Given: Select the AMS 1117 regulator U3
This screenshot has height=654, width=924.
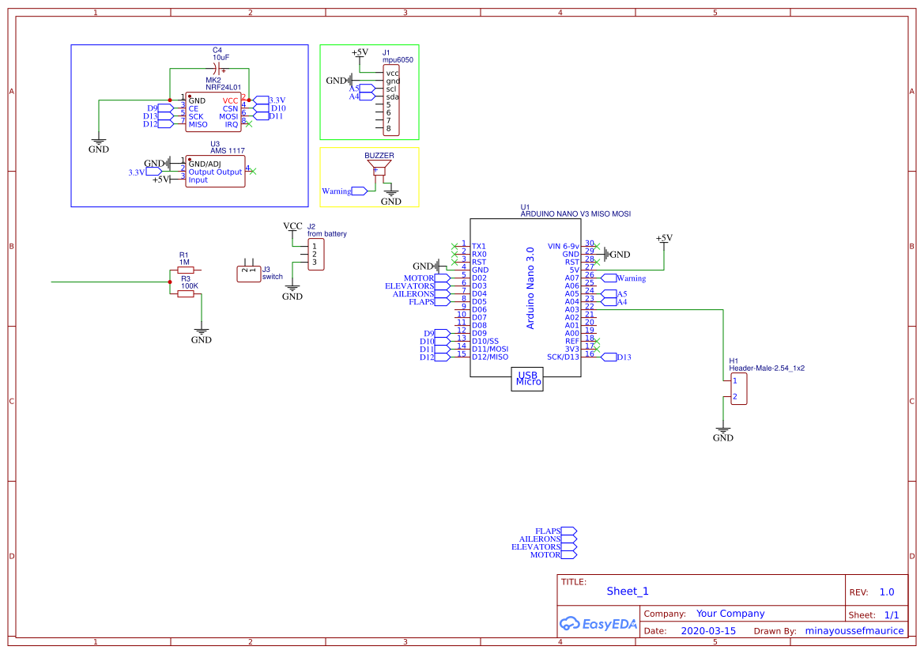Looking at the screenshot, I should pyautogui.click(x=213, y=172).
